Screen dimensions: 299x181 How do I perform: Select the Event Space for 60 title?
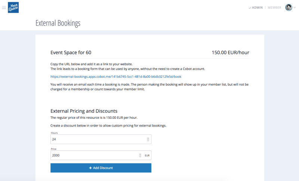point(71,53)
